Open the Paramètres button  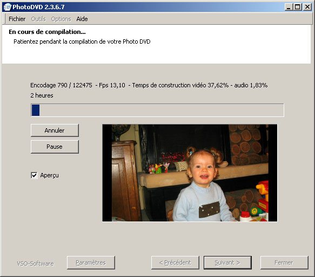91,262
